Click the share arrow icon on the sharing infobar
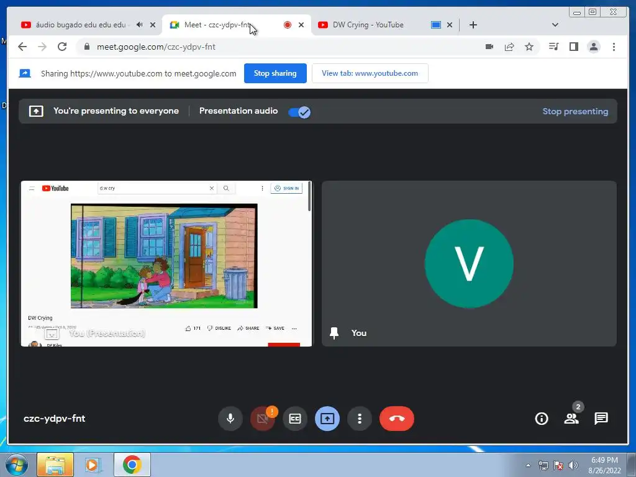The height and width of the screenshot is (477, 636). pyautogui.click(x=25, y=73)
